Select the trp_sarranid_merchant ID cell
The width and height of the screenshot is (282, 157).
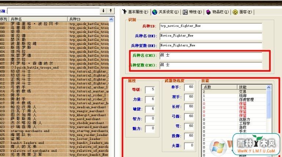88,127
